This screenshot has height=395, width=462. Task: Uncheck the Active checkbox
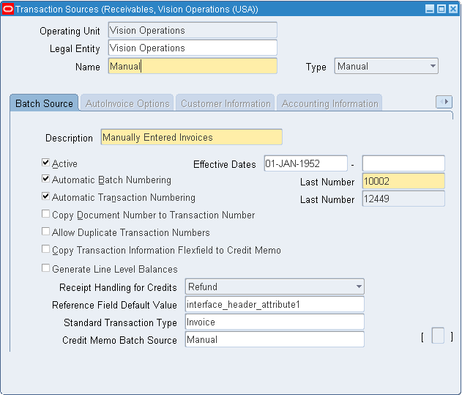coord(46,163)
